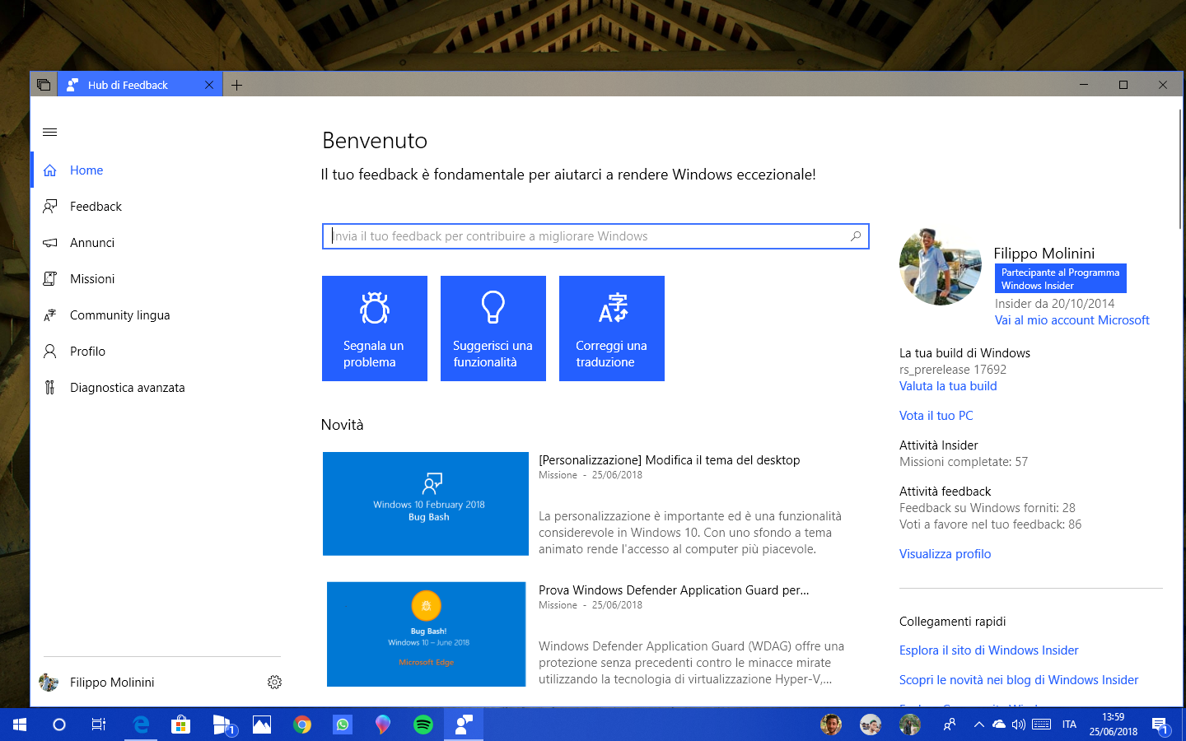
Task: Click the vertical scrollbar of the page
Action: (x=1180, y=169)
